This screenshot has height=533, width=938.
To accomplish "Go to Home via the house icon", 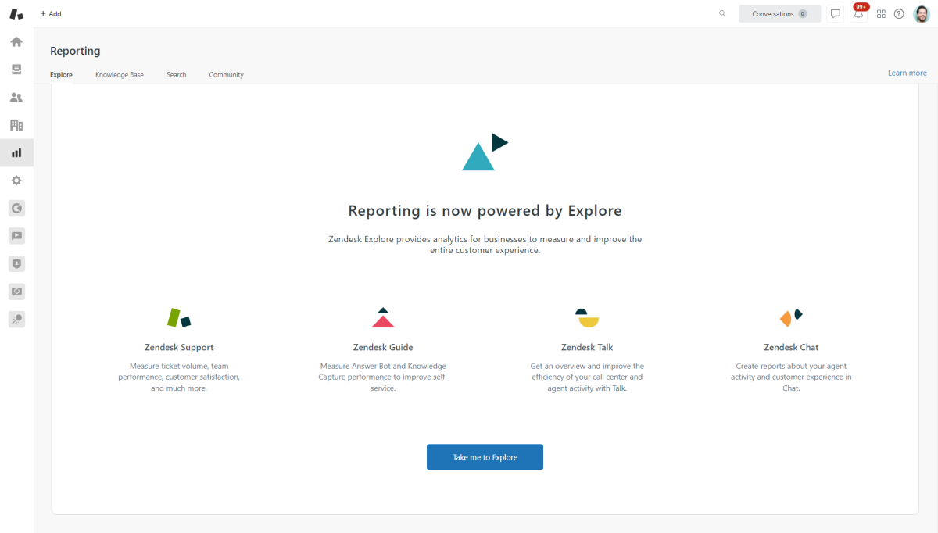I will (16, 42).
